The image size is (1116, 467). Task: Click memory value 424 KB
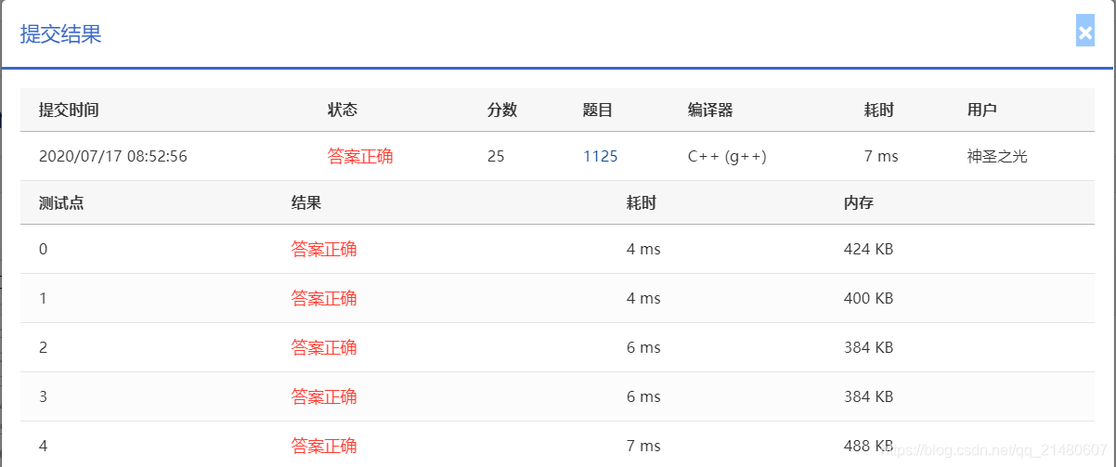pos(869,249)
